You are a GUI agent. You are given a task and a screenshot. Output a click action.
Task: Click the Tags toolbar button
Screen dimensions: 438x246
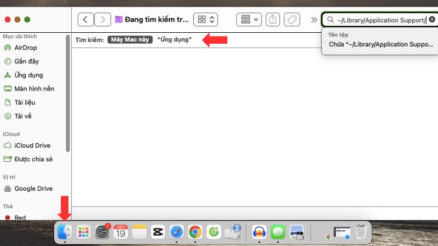point(292,20)
